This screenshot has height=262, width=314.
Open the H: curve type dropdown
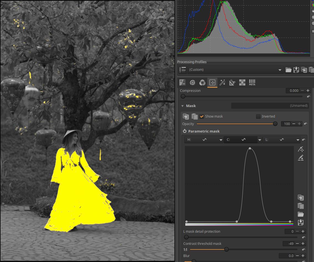(221, 140)
